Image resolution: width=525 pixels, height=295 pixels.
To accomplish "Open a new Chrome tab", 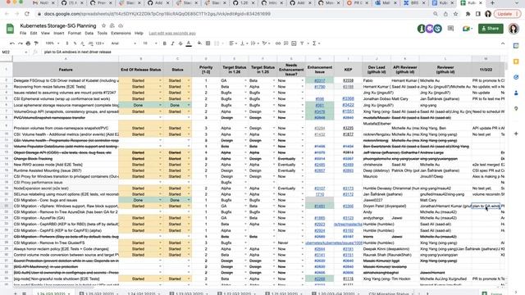I will pyautogui.click(x=492, y=3).
